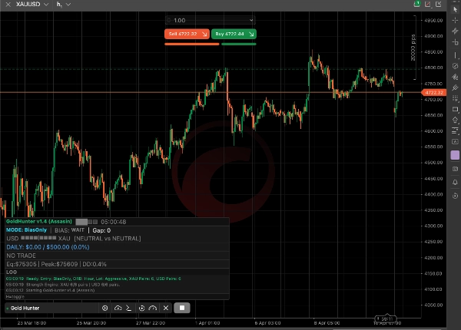Click the 4950.00 price axis label

point(433,21)
